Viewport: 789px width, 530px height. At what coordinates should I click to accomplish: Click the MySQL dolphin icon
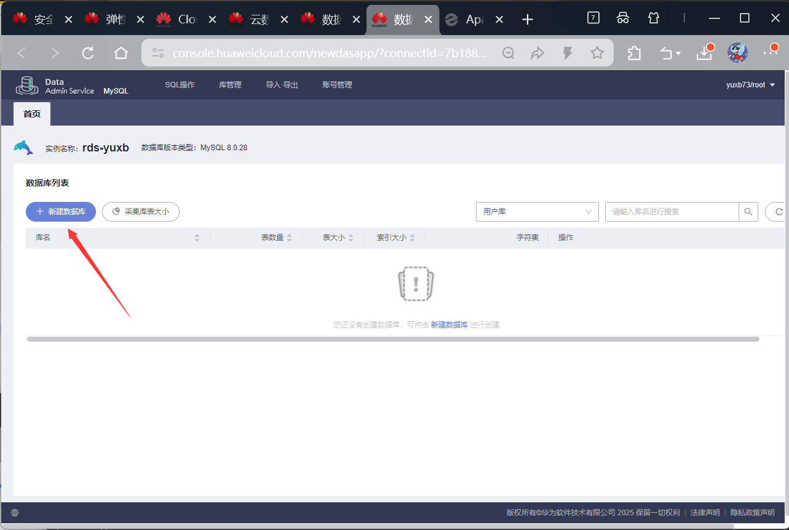point(23,147)
